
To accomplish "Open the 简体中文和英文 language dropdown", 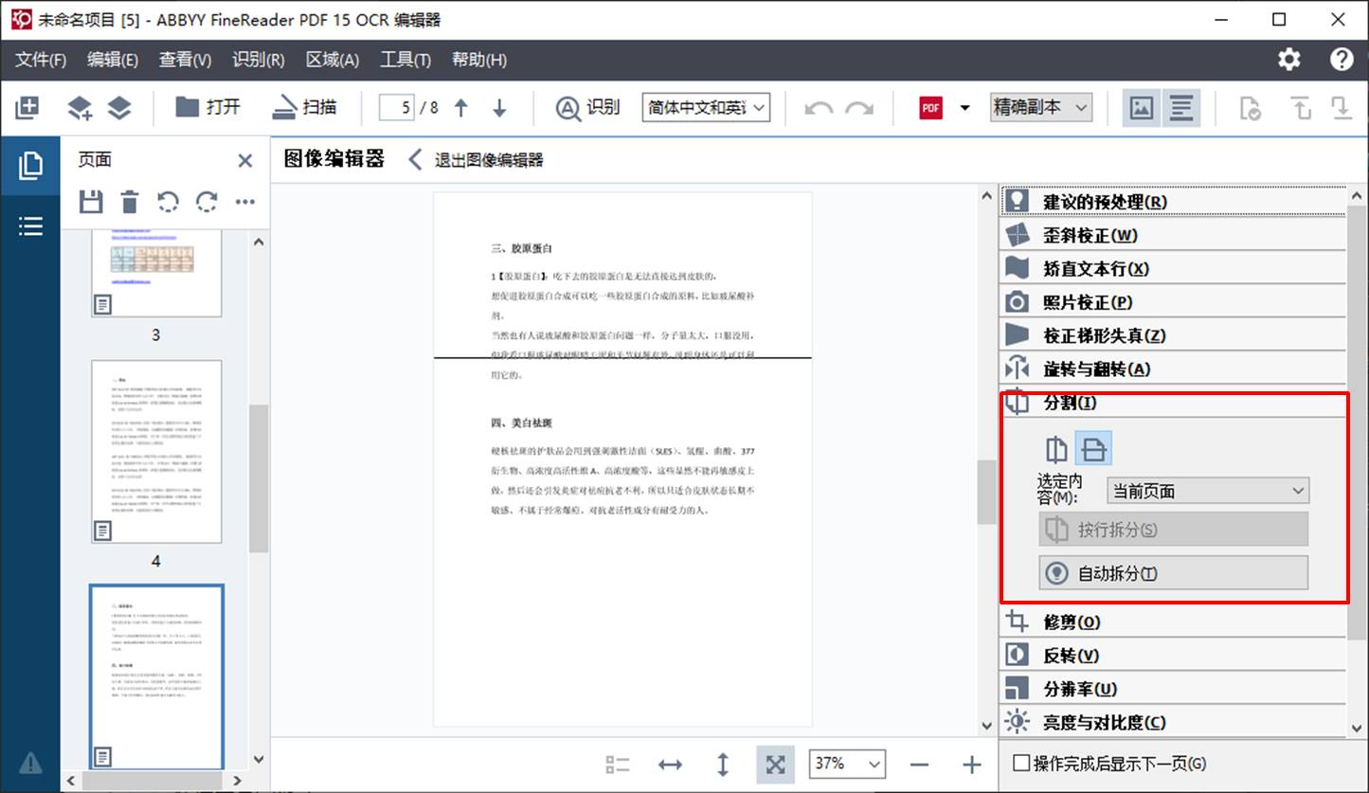I will (706, 108).
